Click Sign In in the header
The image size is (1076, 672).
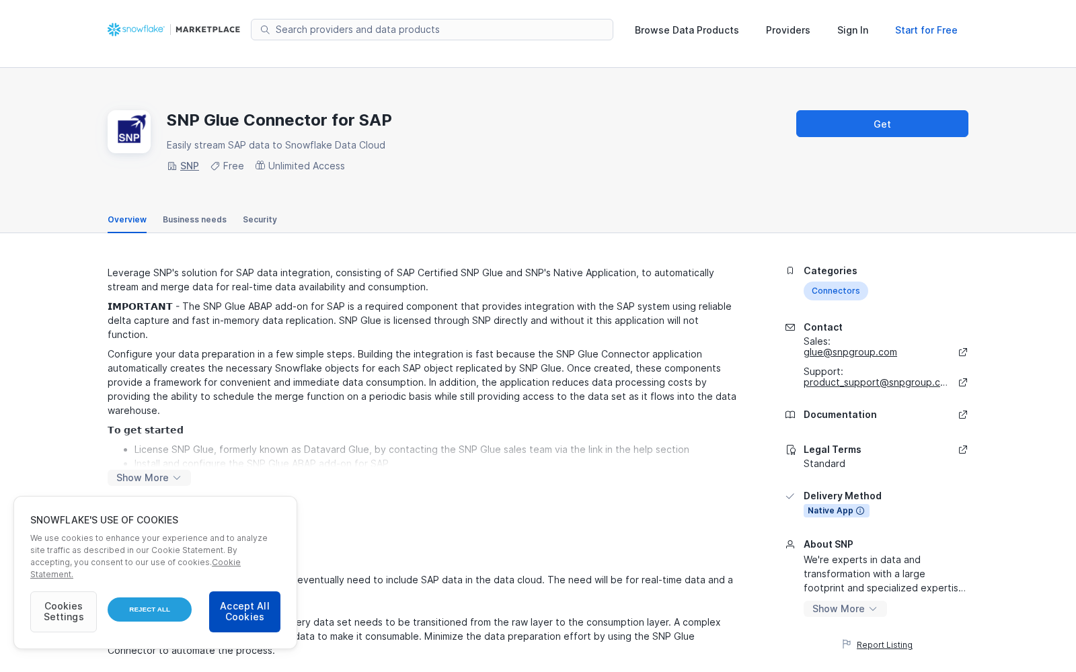tap(853, 30)
